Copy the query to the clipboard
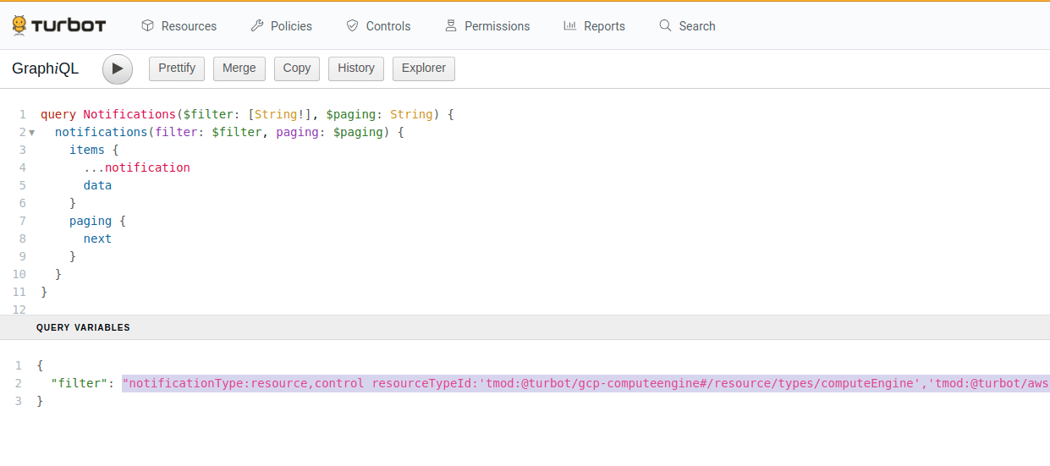Screen dimensions: 1050x466 pyautogui.click(x=297, y=69)
